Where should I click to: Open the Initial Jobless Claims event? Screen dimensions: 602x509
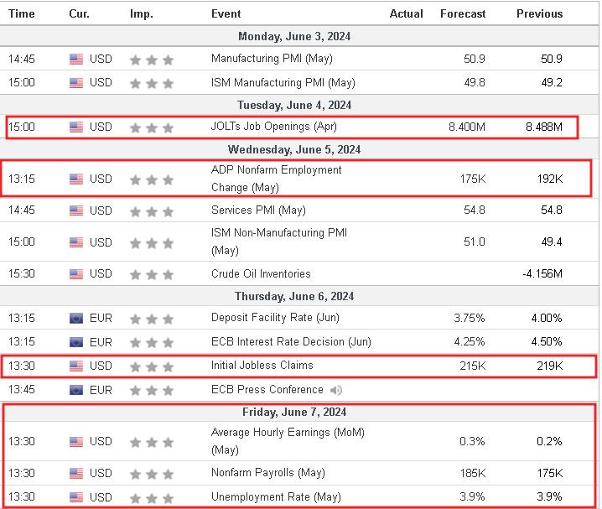pos(262,366)
